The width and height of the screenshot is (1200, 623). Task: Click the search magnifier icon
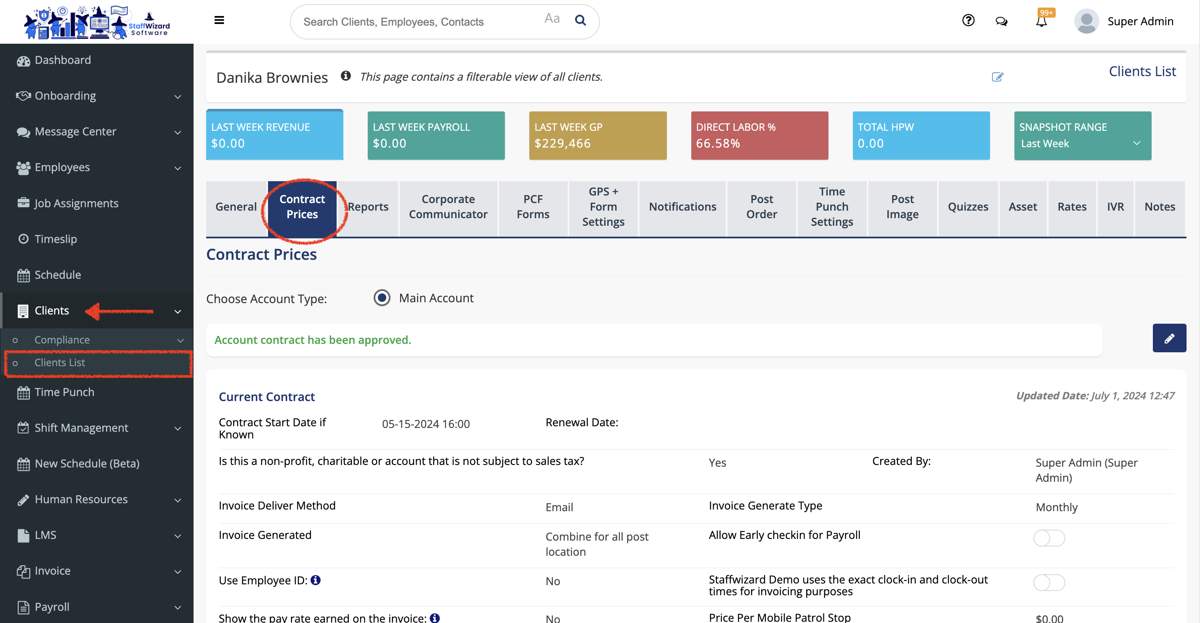580,21
